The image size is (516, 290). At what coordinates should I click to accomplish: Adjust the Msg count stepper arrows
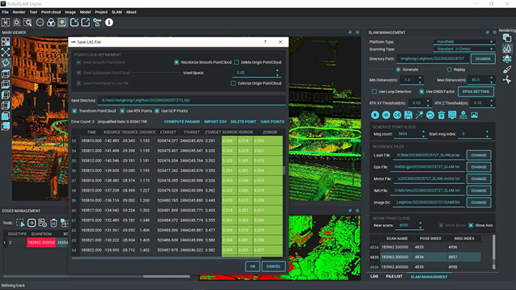coord(424,134)
